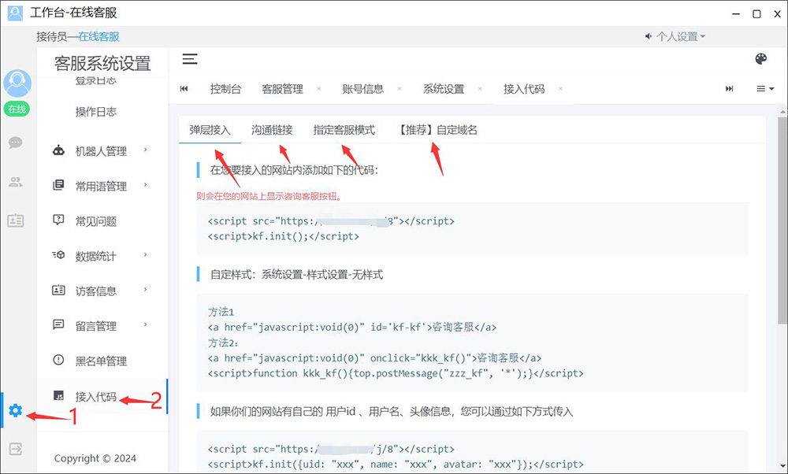Select the 指定客服模式 tab
This screenshot has width=788, height=474.
(344, 130)
